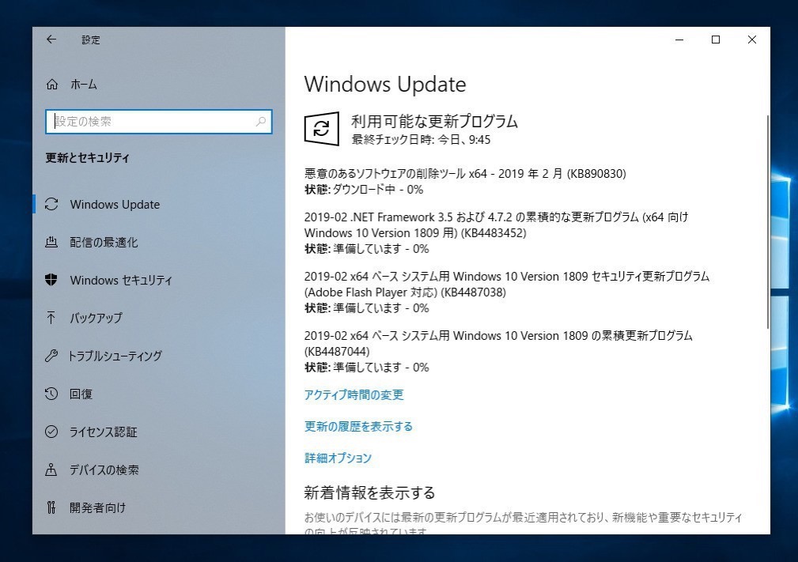
Task: Click the KB890830 malicious software tool entry
Action: 465,173
